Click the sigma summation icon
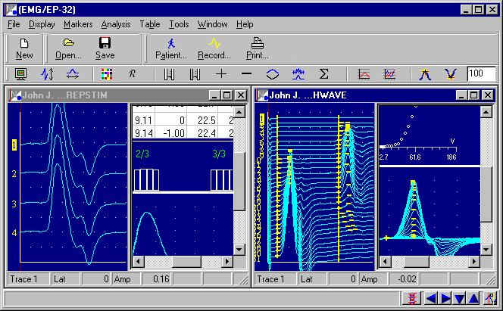Viewport: 503px width, 311px height. coord(324,74)
